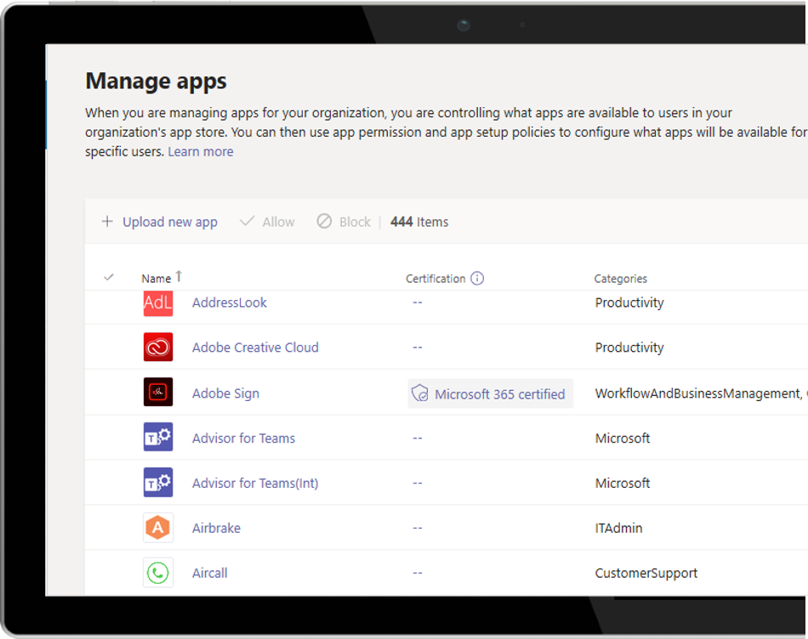Click the Aircall certification dashes
Image resolution: width=808 pixels, height=639 pixels.
(418, 573)
